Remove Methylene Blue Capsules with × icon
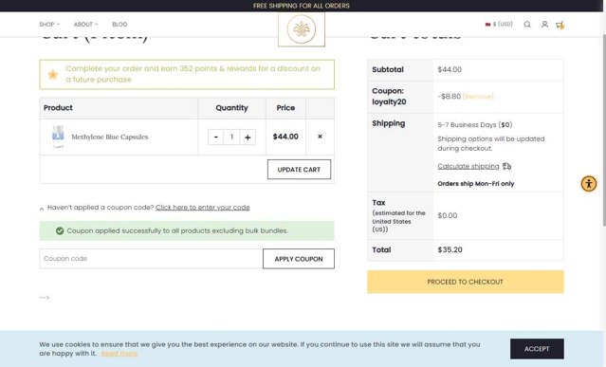Image resolution: width=606 pixels, height=367 pixels. [x=320, y=137]
